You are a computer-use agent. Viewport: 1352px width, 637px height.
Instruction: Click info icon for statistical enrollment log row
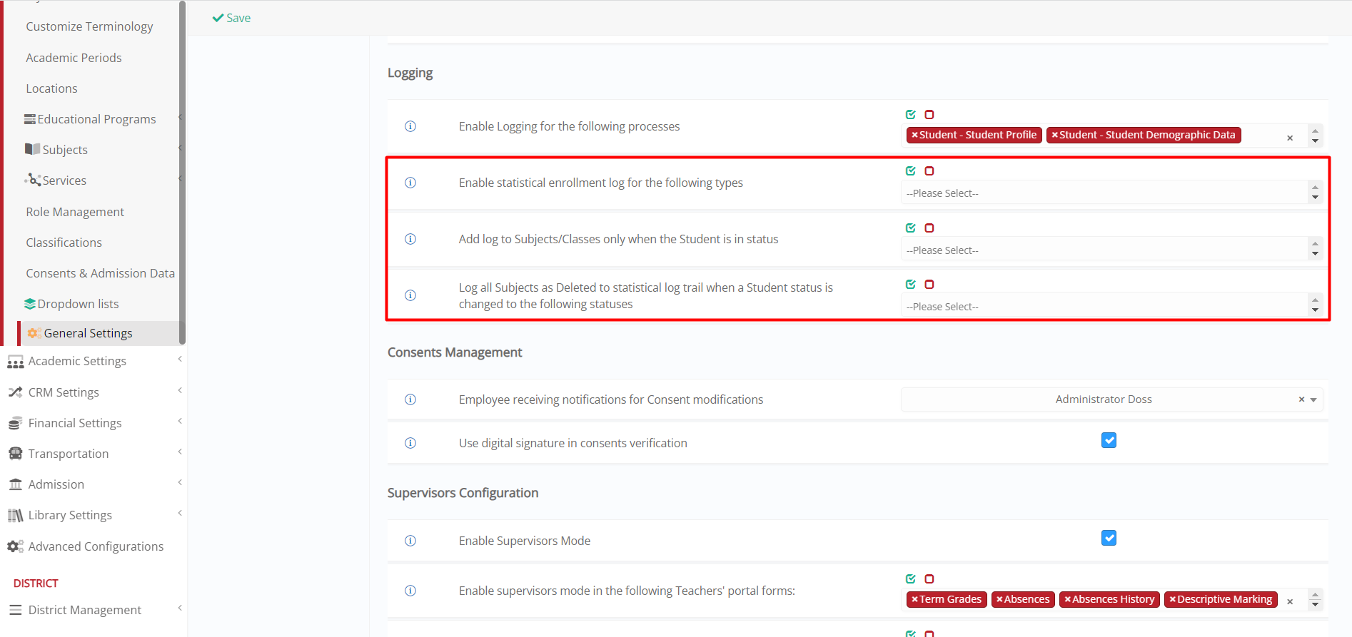tap(410, 183)
